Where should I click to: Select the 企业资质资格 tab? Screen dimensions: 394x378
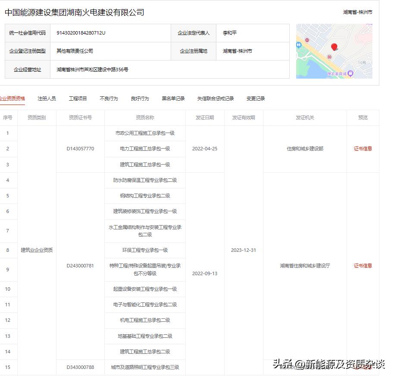pyautogui.click(x=13, y=98)
